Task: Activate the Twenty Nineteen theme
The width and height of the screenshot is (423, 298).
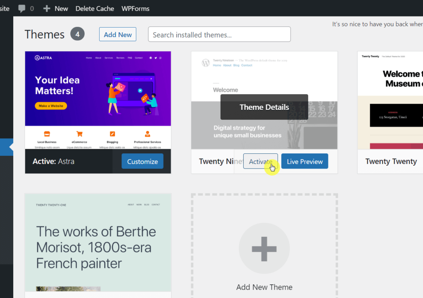Action: (261, 161)
